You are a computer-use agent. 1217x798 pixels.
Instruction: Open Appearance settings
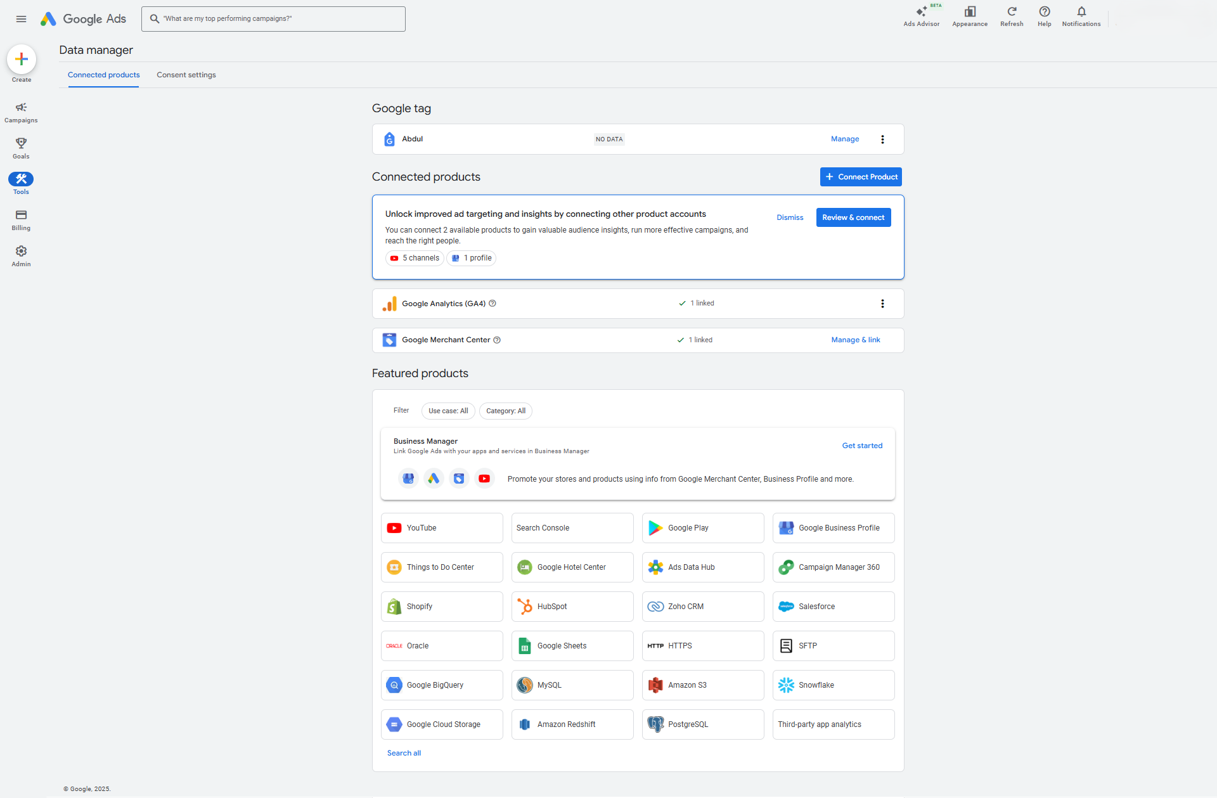click(x=970, y=16)
